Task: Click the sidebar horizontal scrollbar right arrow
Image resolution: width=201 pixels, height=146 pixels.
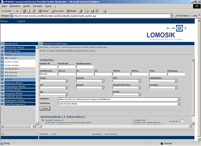Action: coord(34,126)
